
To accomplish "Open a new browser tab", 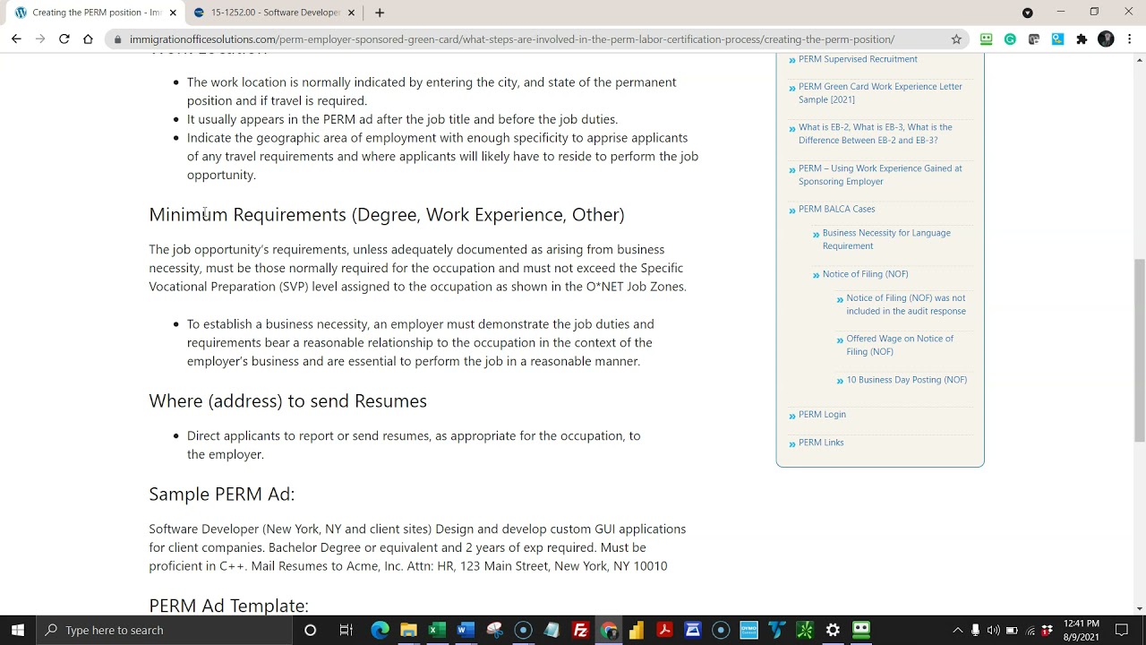I will coord(380,13).
